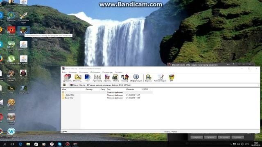Open Yandex Browser from the taskbar
The image size is (262, 147).
tap(52, 144)
